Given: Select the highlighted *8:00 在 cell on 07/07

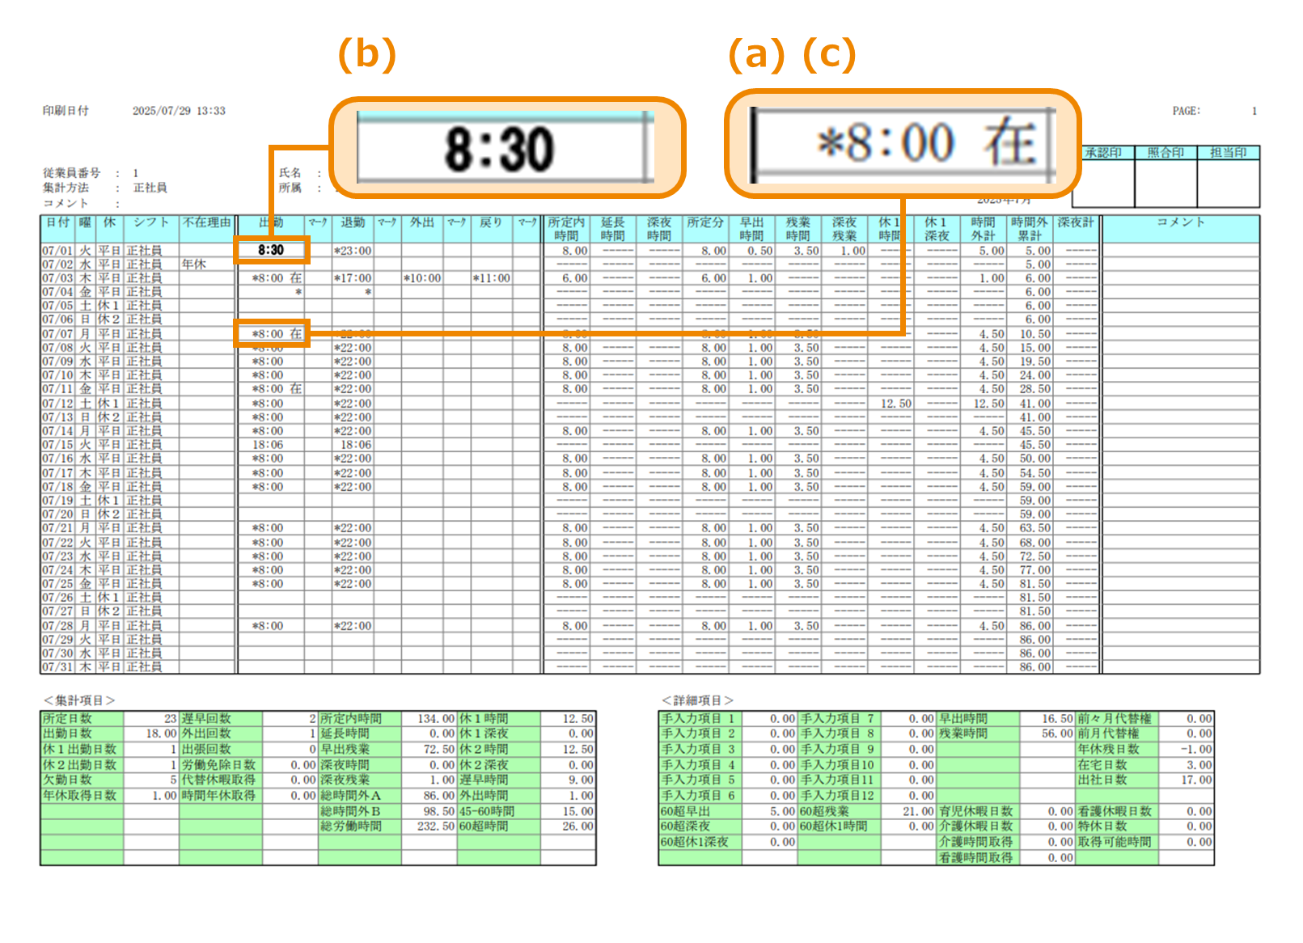Looking at the screenshot, I should (x=272, y=333).
